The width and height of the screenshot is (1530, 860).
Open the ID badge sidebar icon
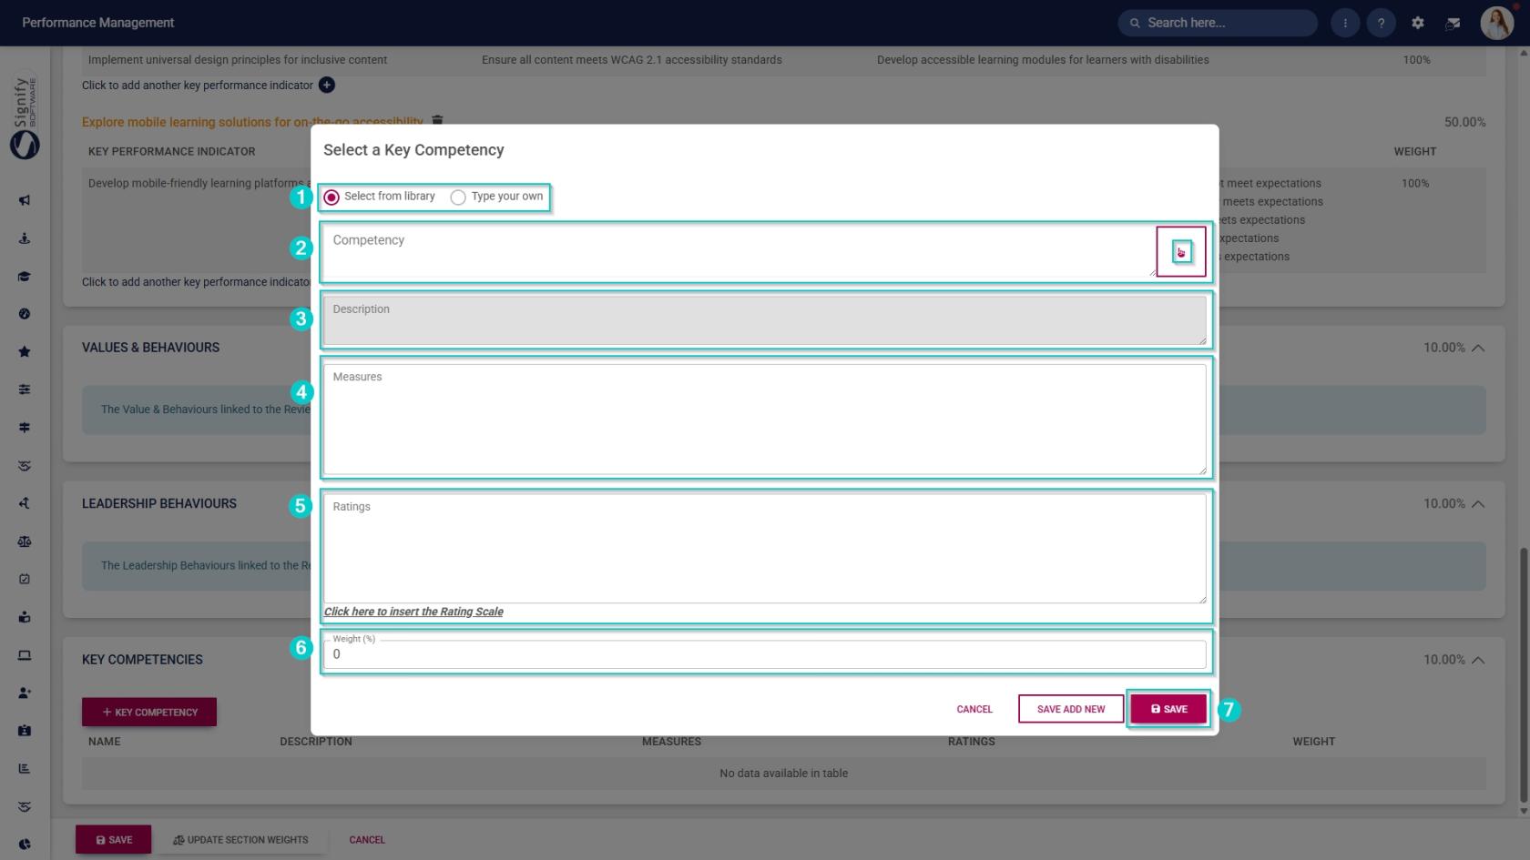25,731
